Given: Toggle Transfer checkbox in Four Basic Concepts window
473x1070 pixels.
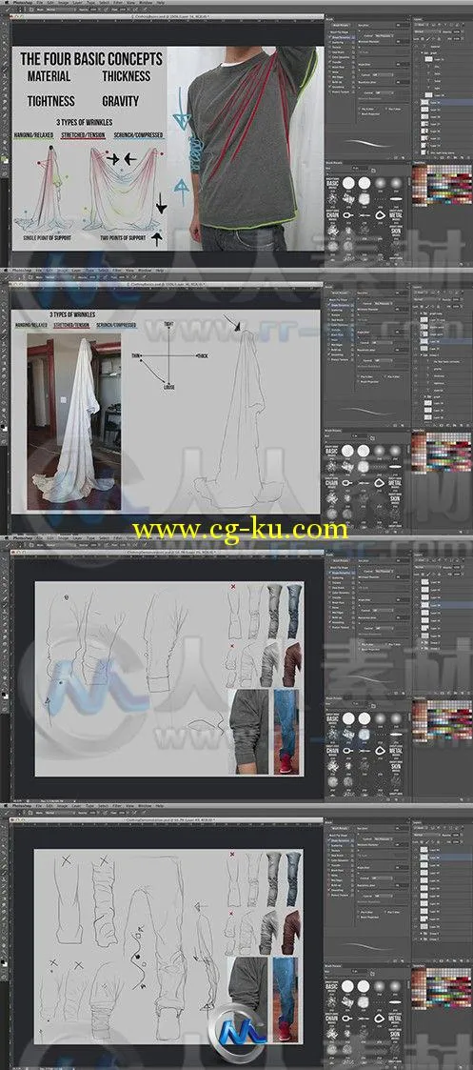Looking at the screenshot, I should coord(330,62).
